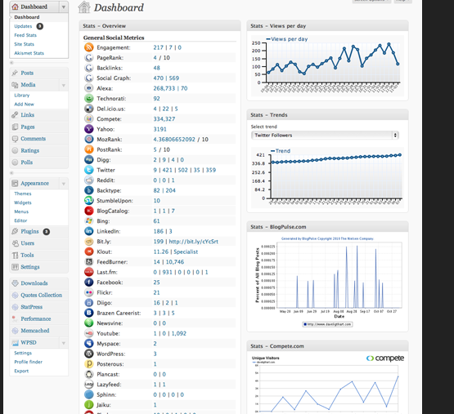Click the Digg icon
Image resolution: width=454 pixels, height=414 pixels.
coord(89,159)
